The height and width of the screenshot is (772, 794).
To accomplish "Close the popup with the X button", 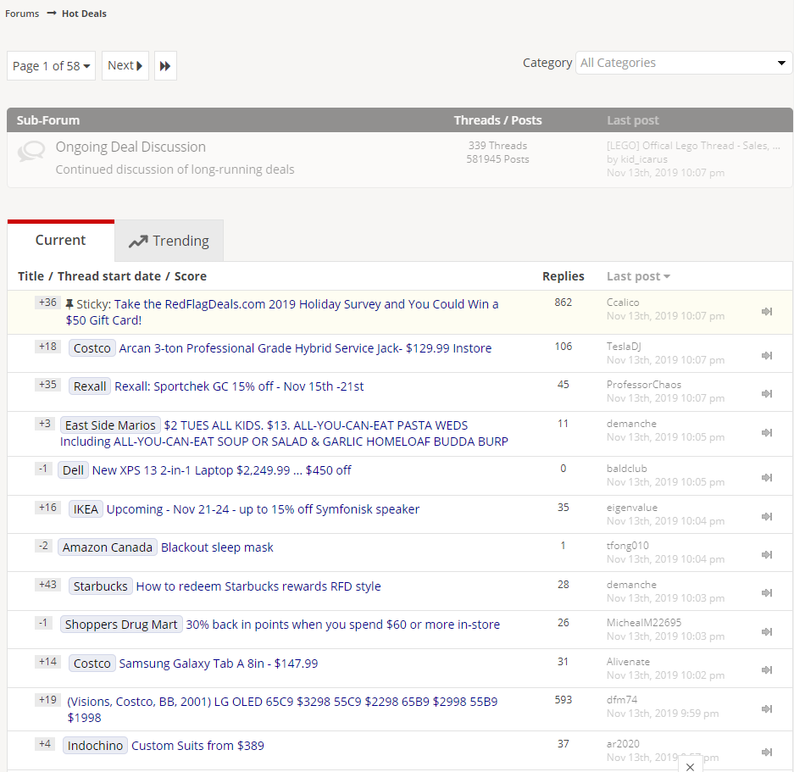I will pos(690,767).
